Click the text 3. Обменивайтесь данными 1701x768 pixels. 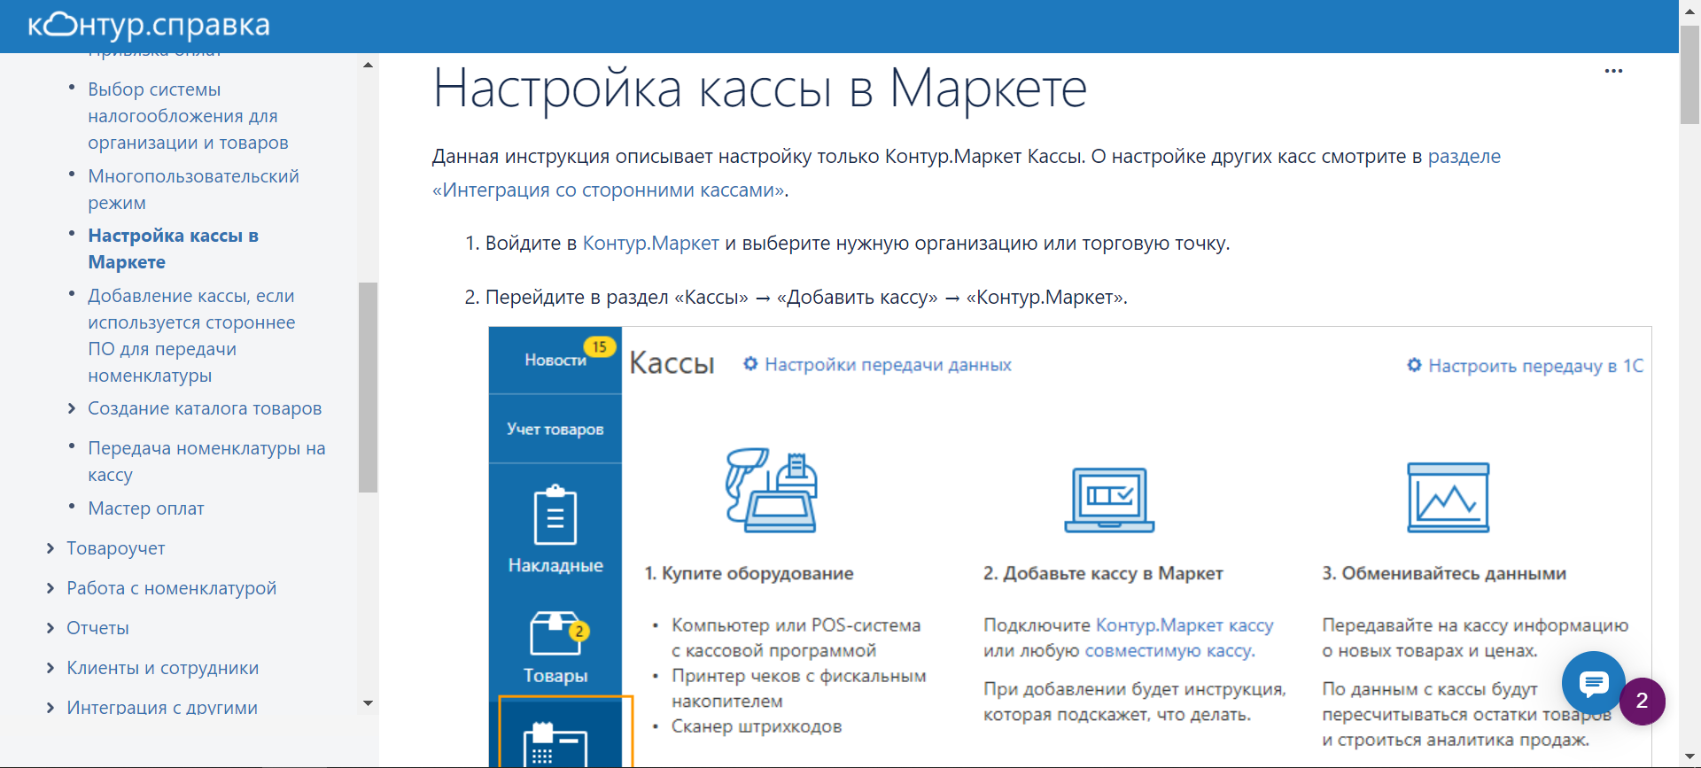pos(1444,574)
